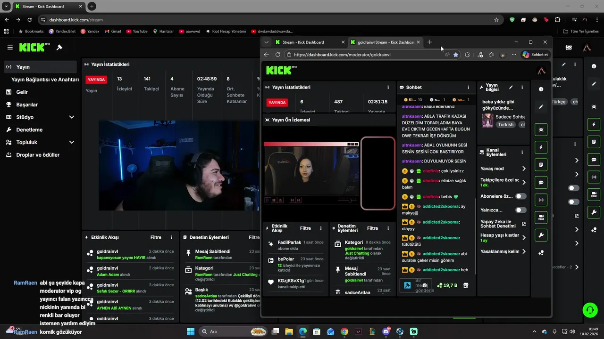Open Yapay Zeka ile Sohbet Denetimi link
Viewport: 604px width, 339px height.
(503, 224)
